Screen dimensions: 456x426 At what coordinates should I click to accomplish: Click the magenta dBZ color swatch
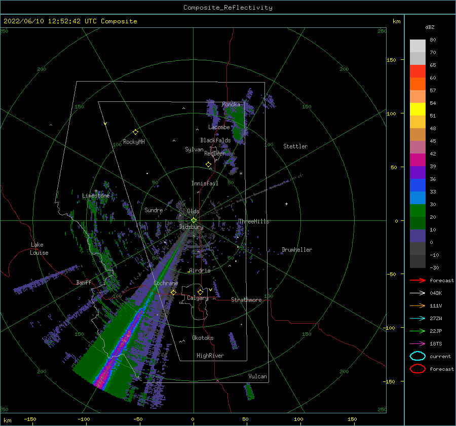(417, 160)
